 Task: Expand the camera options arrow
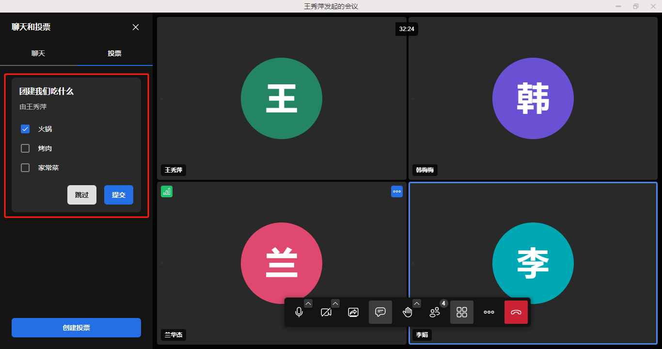[335, 303]
